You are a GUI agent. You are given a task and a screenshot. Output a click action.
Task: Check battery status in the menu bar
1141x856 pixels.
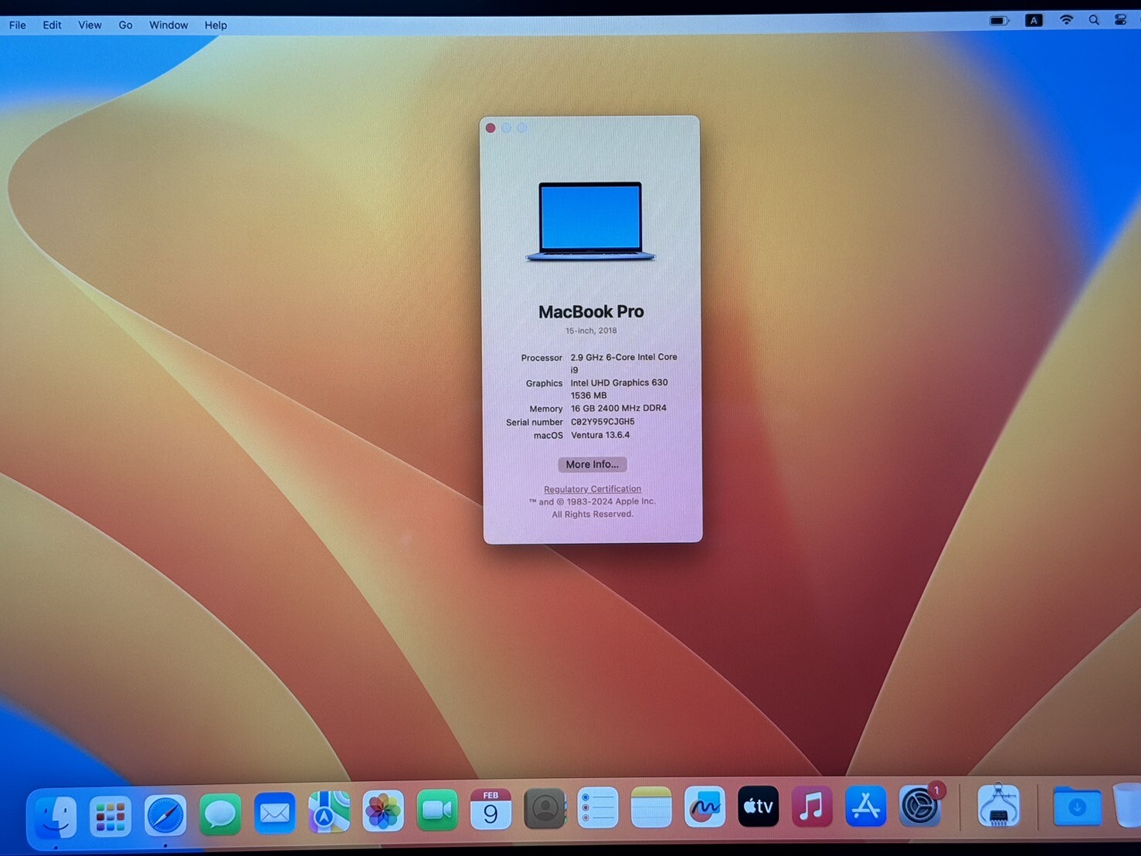tap(1000, 21)
